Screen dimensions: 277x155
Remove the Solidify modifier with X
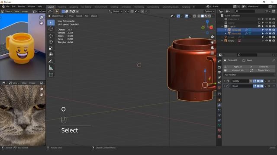click(x=269, y=81)
